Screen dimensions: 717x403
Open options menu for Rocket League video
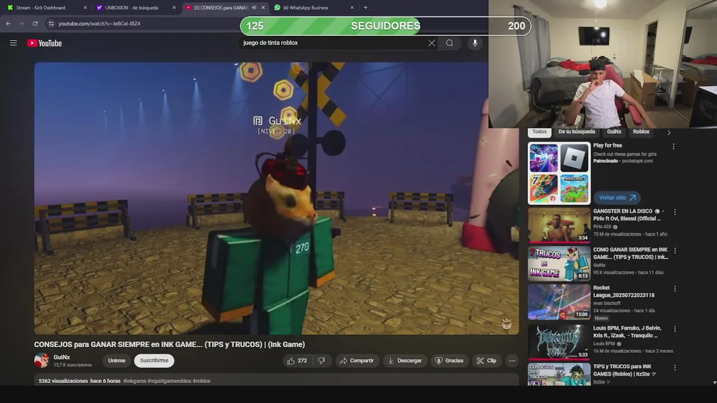coord(675,289)
